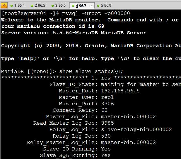Screen dimensions: 181x159
Task: Switch to session tab 5 96.9
Action: (105, 6)
